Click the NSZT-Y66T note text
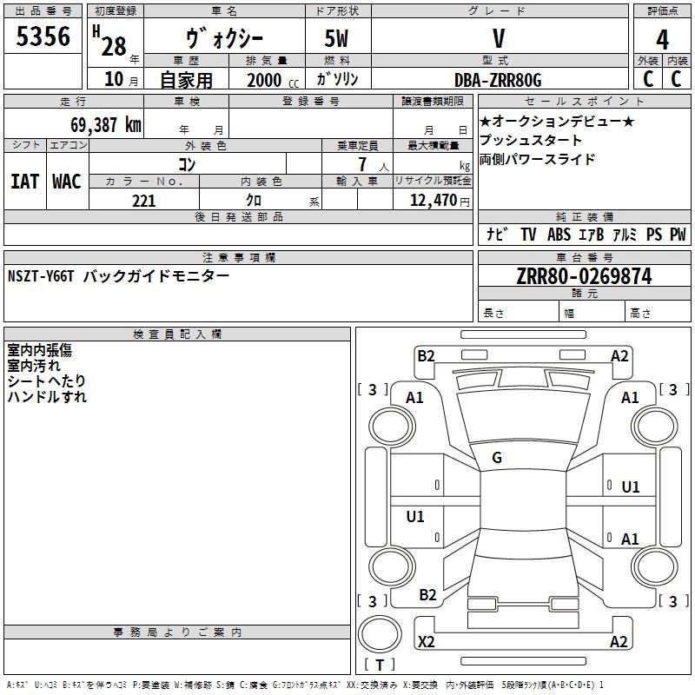Screen dimensions: 695x695 click(x=40, y=276)
